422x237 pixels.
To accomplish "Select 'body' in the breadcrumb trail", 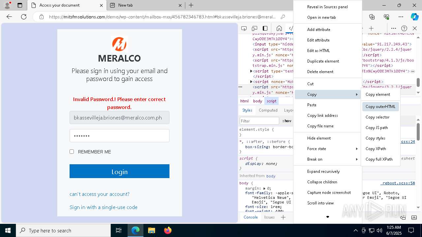I will pyautogui.click(x=258, y=101).
